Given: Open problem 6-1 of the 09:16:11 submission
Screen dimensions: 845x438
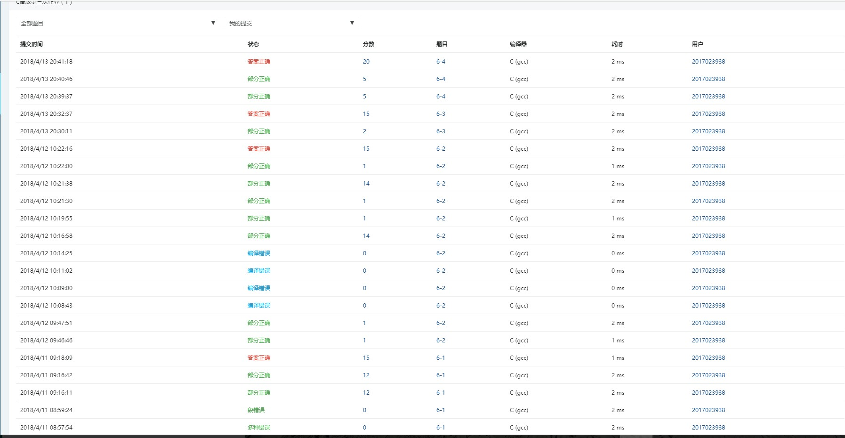Looking at the screenshot, I should pos(441,393).
